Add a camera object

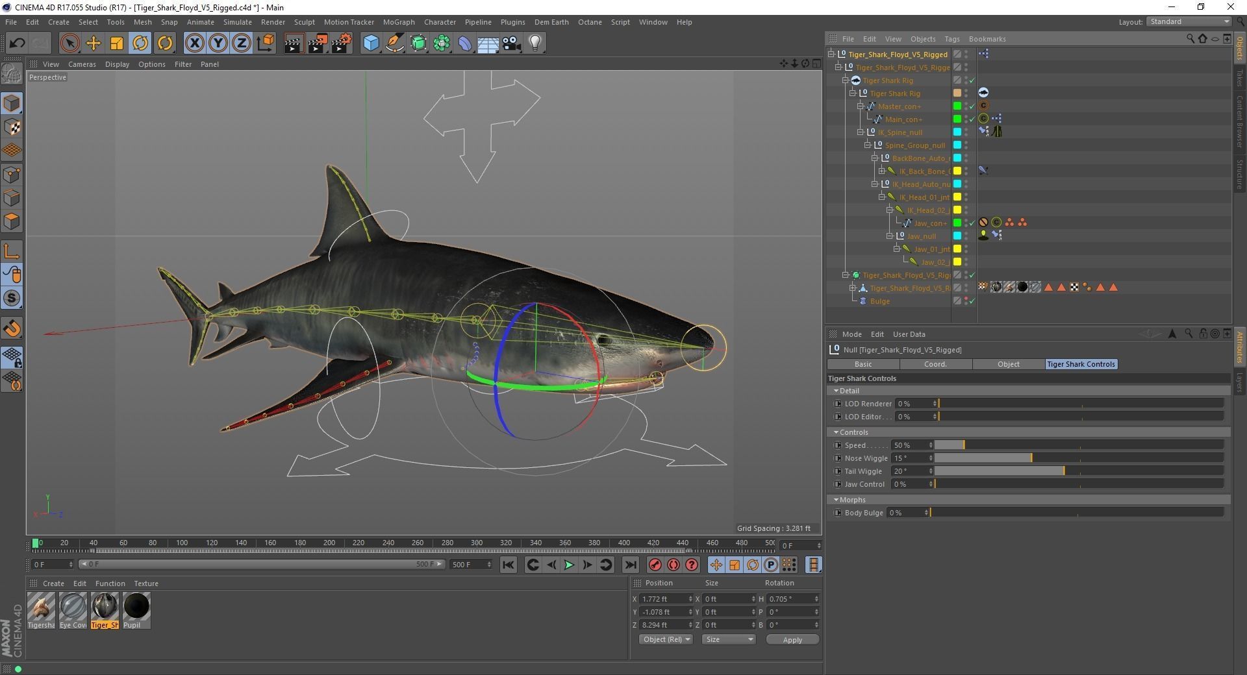pos(512,43)
